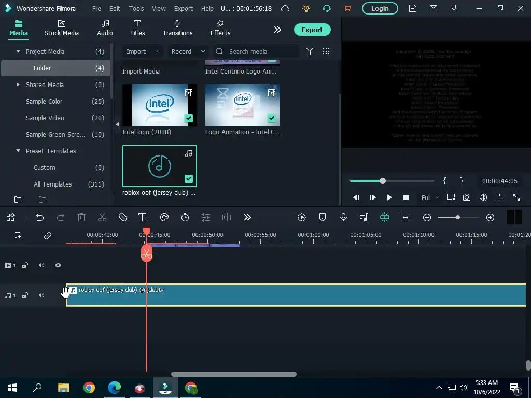This screenshot has height=398, width=531.
Task: Zoom out timeline with minus button
Action: pos(427,217)
